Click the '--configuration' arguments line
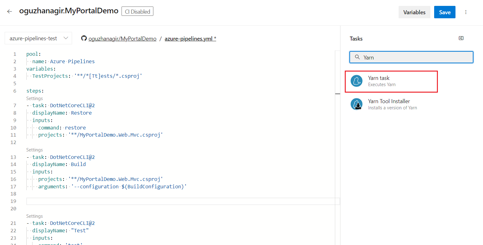483x245 pixels. 113,187
